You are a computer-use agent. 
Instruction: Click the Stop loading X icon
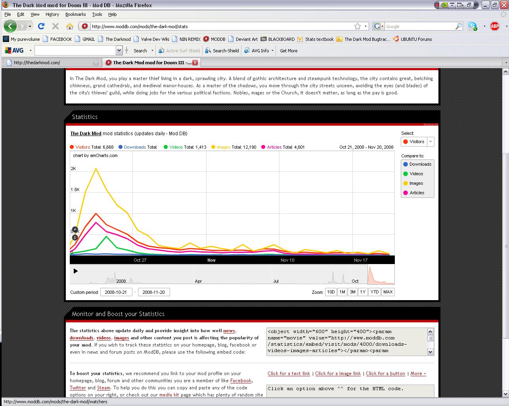[x=55, y=26]
